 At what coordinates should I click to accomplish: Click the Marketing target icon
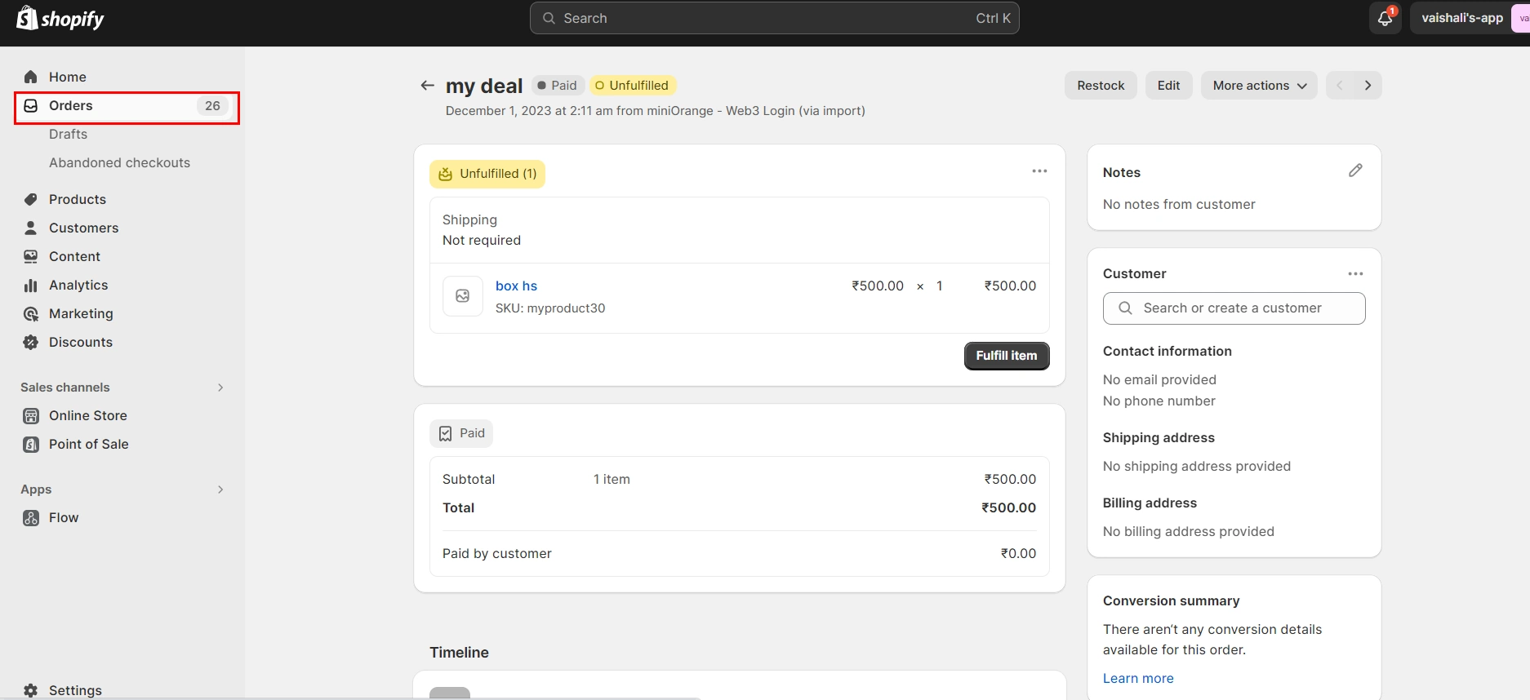[x=31, y=313]
